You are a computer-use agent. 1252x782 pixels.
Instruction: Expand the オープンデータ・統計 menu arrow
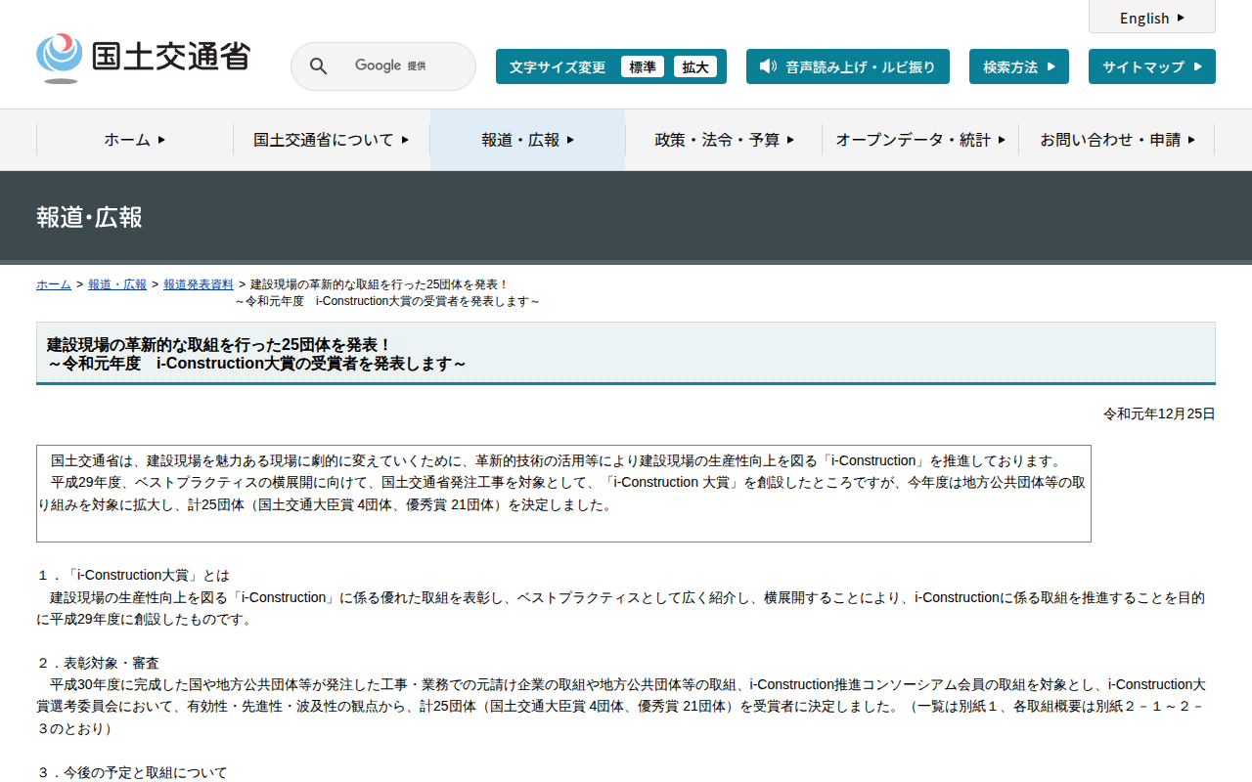point(1002,140)
